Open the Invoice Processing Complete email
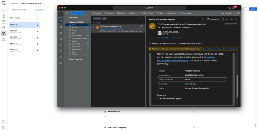 tap(118, 29)
